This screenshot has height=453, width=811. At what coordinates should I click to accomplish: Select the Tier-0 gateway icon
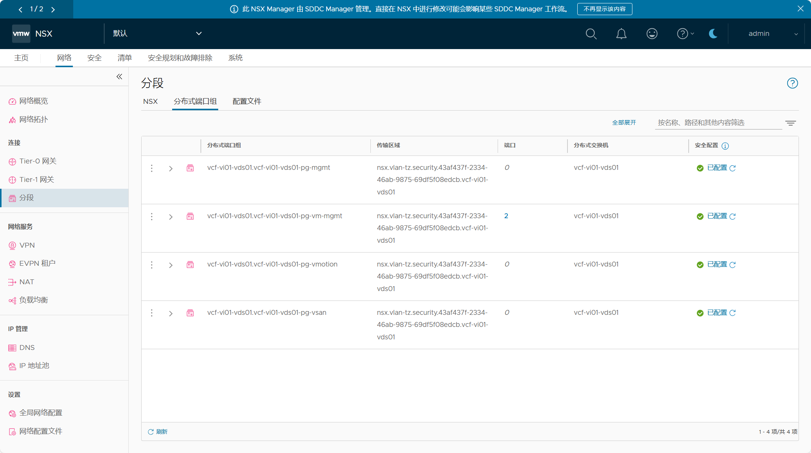click(12, 161)
